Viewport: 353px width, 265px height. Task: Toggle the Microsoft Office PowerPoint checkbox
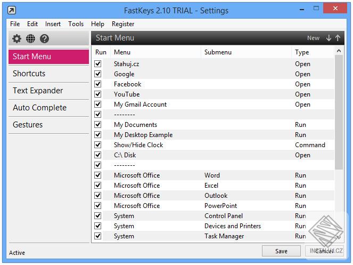click(x=98, y=206)
